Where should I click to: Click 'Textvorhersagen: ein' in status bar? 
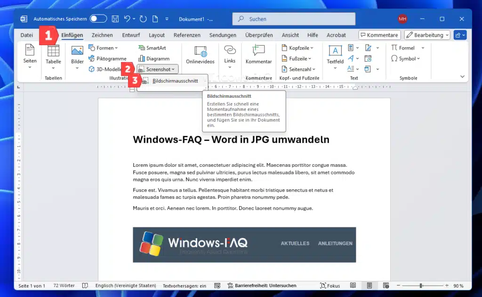[x=185, y=286]
